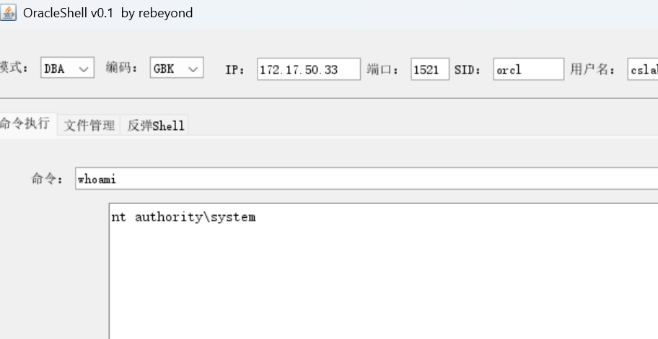Image resolution: width=658 pixels, height=339 pixels.
Task: Click the nt authority\system output line
Action: pos(183,217)
